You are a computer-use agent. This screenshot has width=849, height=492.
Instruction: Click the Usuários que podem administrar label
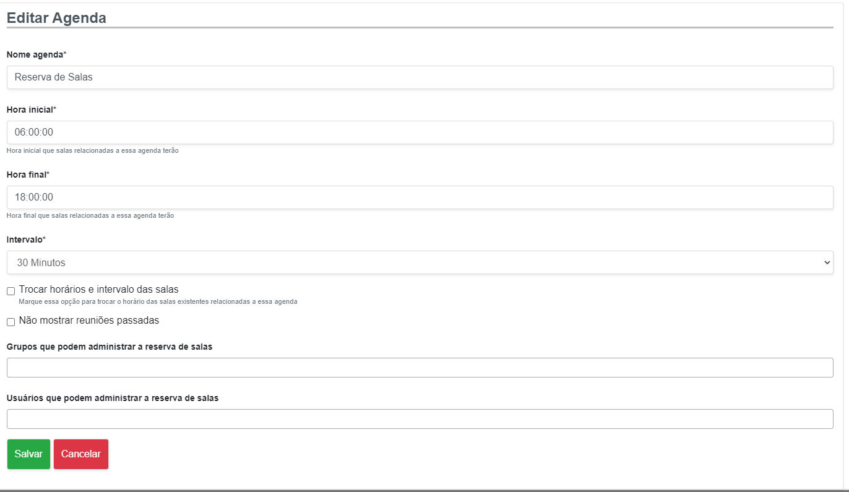click(113, 398)
